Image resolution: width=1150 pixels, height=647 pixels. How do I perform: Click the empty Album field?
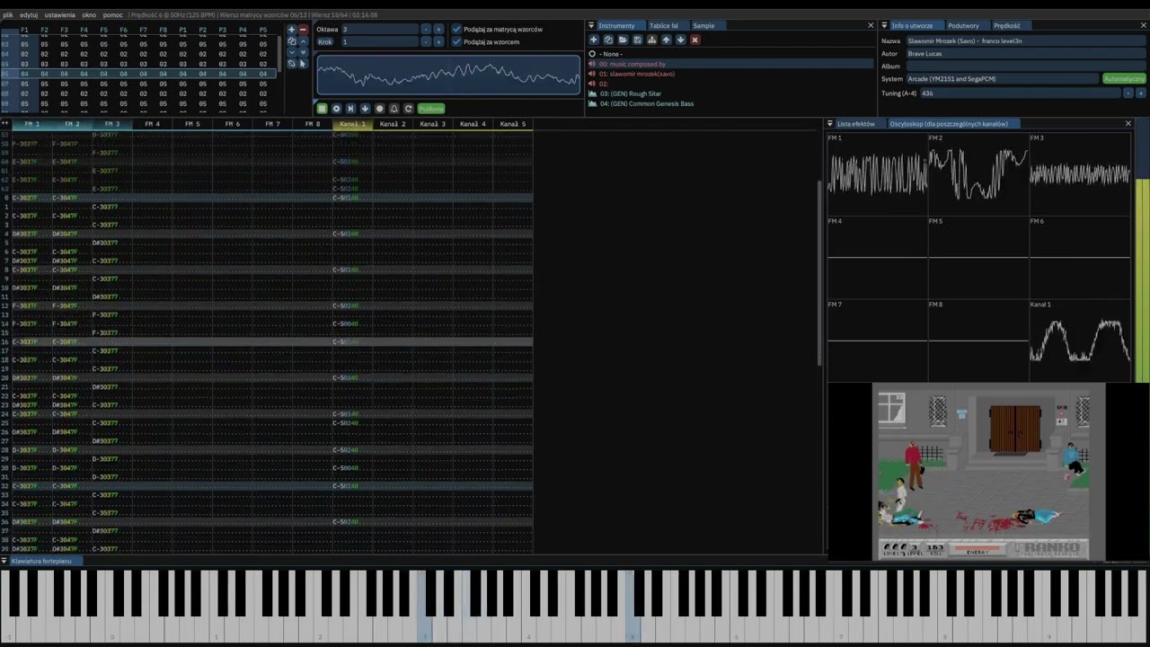click(1026, 66)
